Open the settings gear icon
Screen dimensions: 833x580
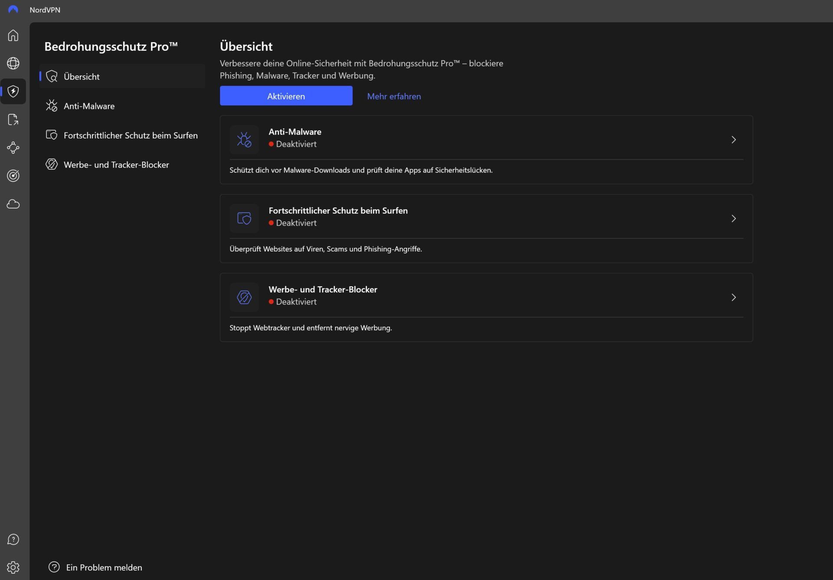[x=13, y=567]
